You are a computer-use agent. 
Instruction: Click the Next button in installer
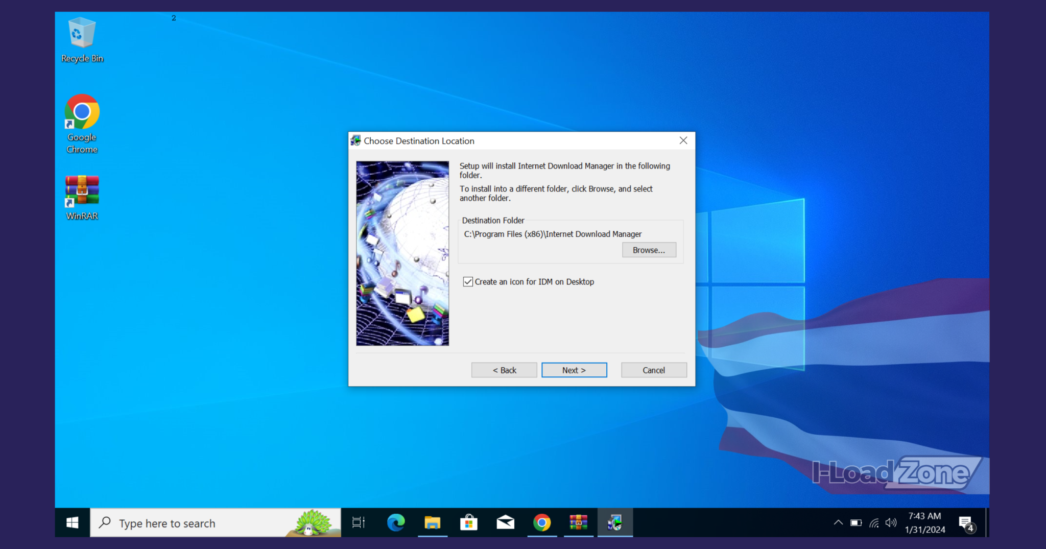[574, 370]
